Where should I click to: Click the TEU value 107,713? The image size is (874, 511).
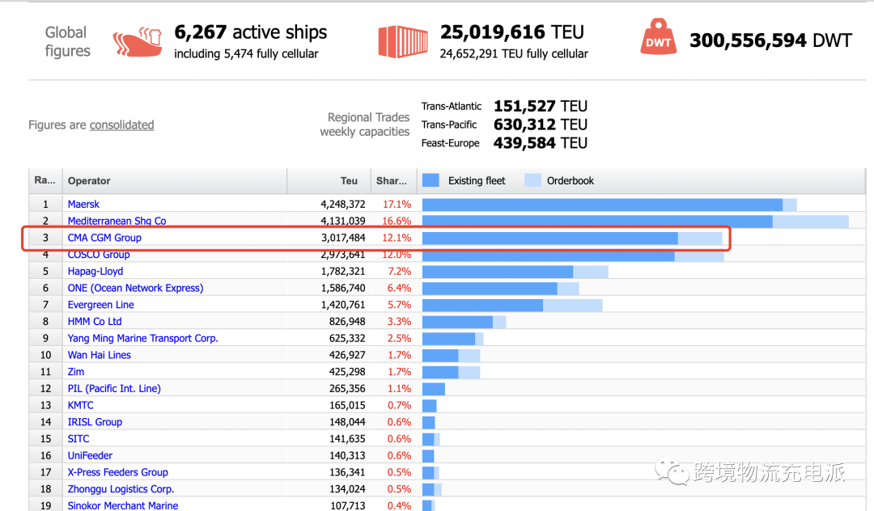pos(347,505)
